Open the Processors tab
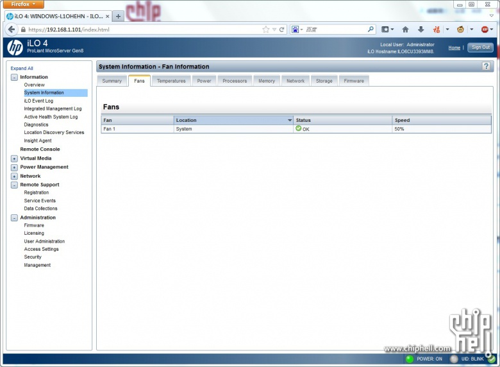 pos(235,81)
